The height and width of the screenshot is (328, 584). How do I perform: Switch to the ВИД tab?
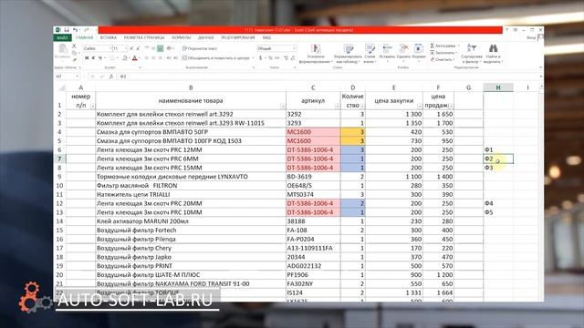click(x=266, y=37)
